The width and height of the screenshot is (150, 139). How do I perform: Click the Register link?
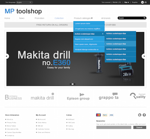135,2
